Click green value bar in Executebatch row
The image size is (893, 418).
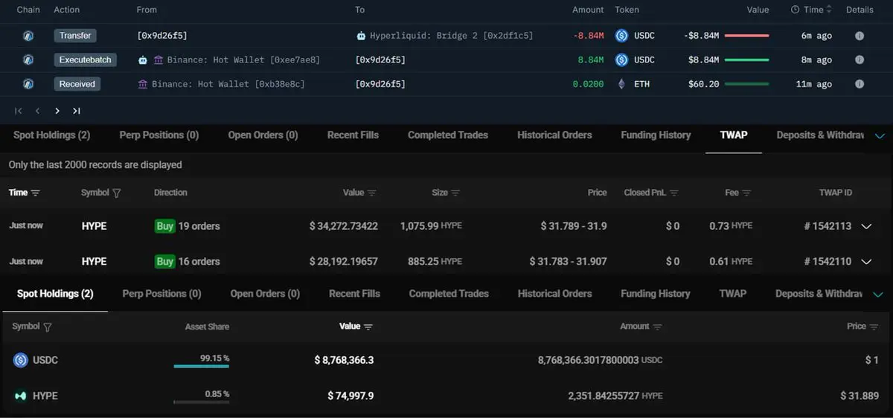pyautogui.click(x=746, y=60)
